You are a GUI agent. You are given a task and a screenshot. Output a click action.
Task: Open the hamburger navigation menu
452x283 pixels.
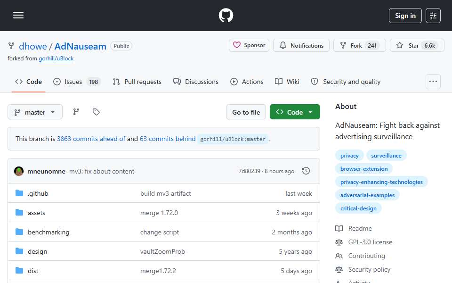click(x=18, y=15)
